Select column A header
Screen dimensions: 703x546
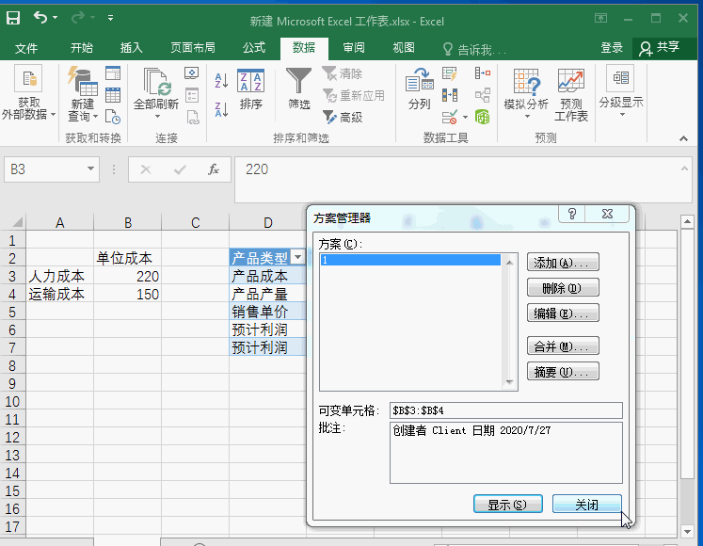[60, 222]
